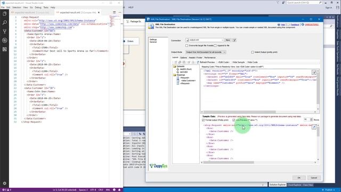Open the Solution Explorer tab
Image resolution: width=341 pixels, height=192 pixels.
pyautogui.click(x=278, y=185)
